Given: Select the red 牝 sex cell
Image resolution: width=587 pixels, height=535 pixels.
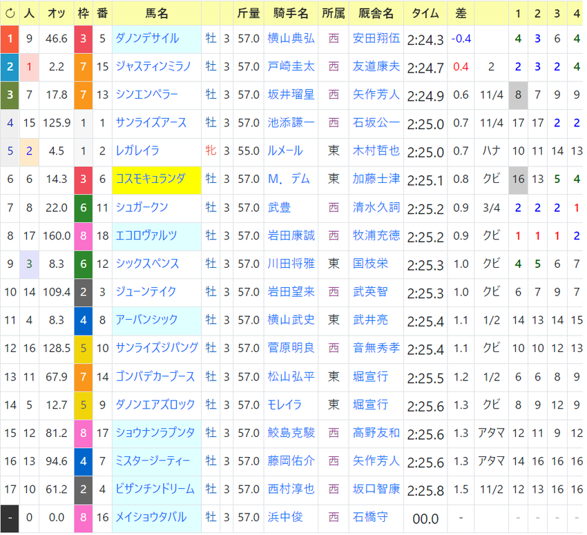Looking at the screenshot, I should point(211,150).
